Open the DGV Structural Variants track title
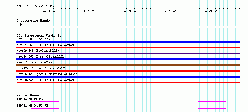Viewport: 248px width, 112px height. pyautogui.click(x=39, y=36)
